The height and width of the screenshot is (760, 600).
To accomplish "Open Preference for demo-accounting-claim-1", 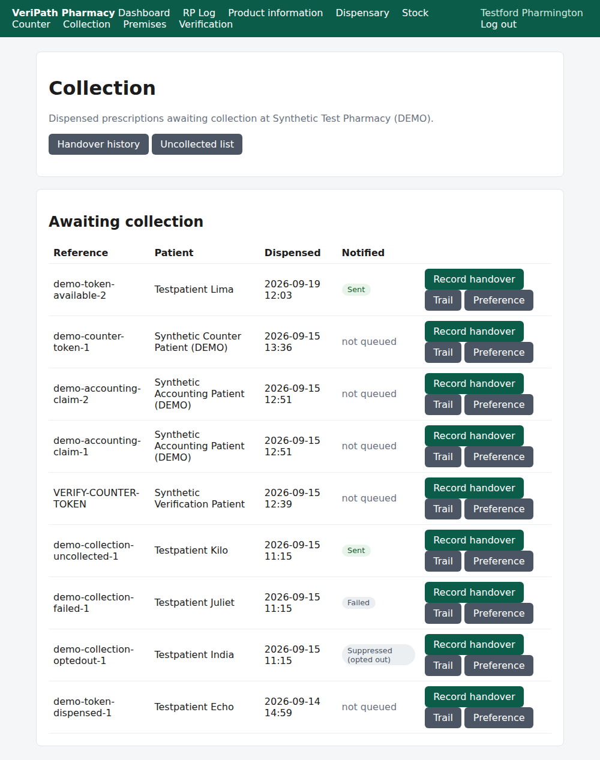I will click(499, 456).
